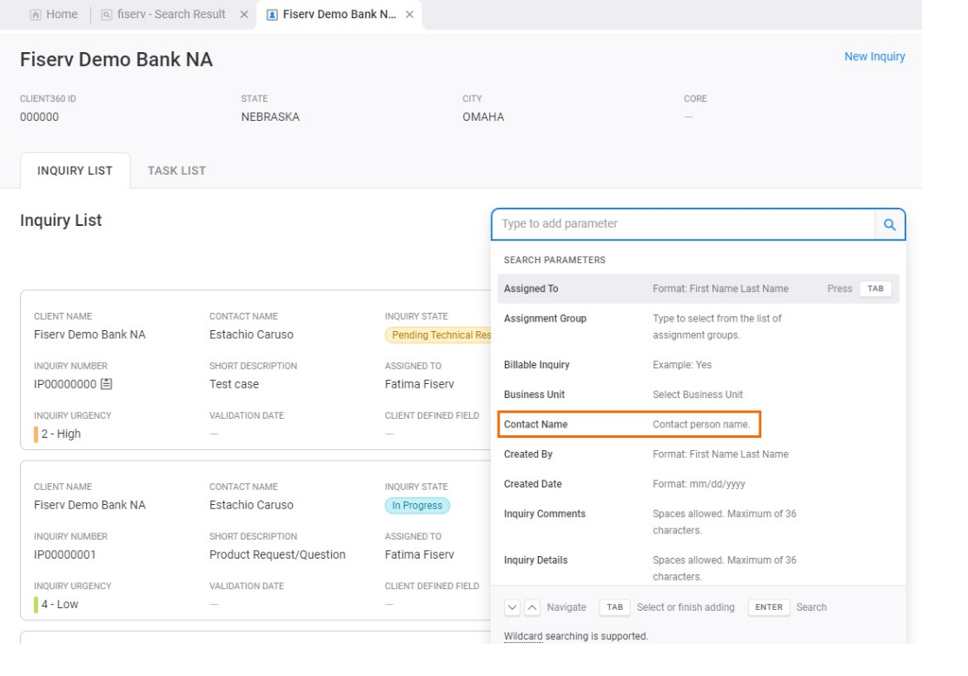
Task: Click the Fiserv Demo Bank tab contact icon
Action: 272,14
